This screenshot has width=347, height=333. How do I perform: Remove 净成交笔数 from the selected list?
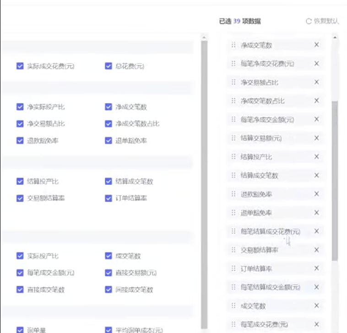317,45
